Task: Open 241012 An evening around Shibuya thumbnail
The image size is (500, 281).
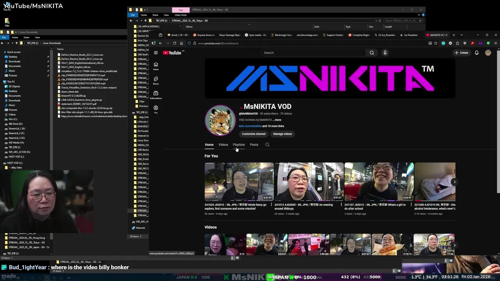Action: click(309, 181)
